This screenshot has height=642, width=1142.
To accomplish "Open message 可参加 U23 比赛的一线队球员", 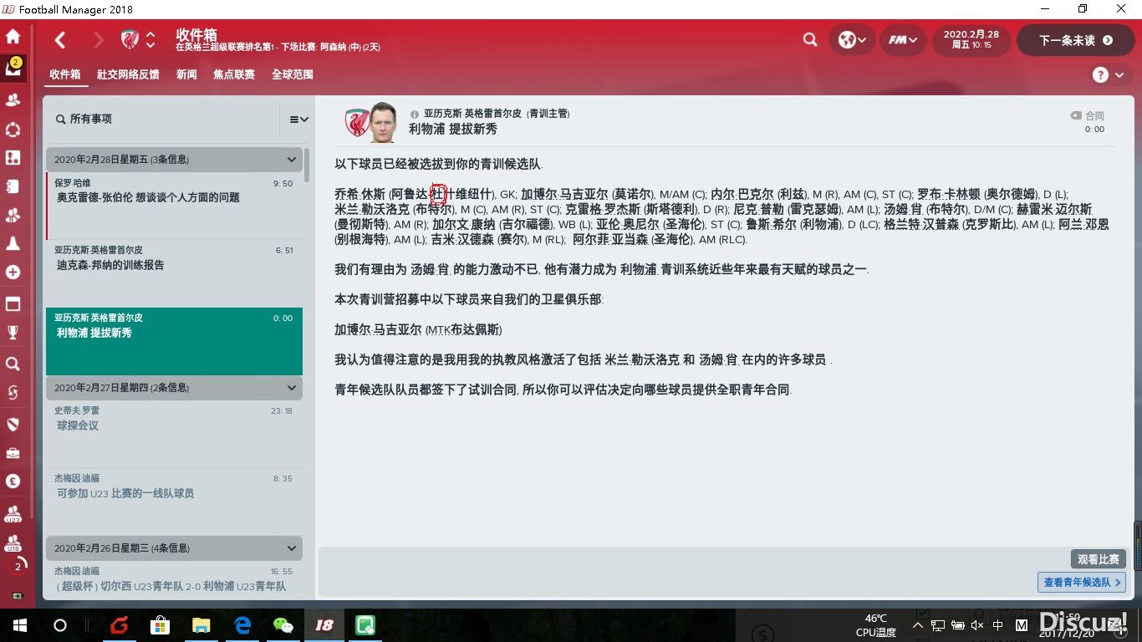I will pyautogui.click(x=174, y=502).
